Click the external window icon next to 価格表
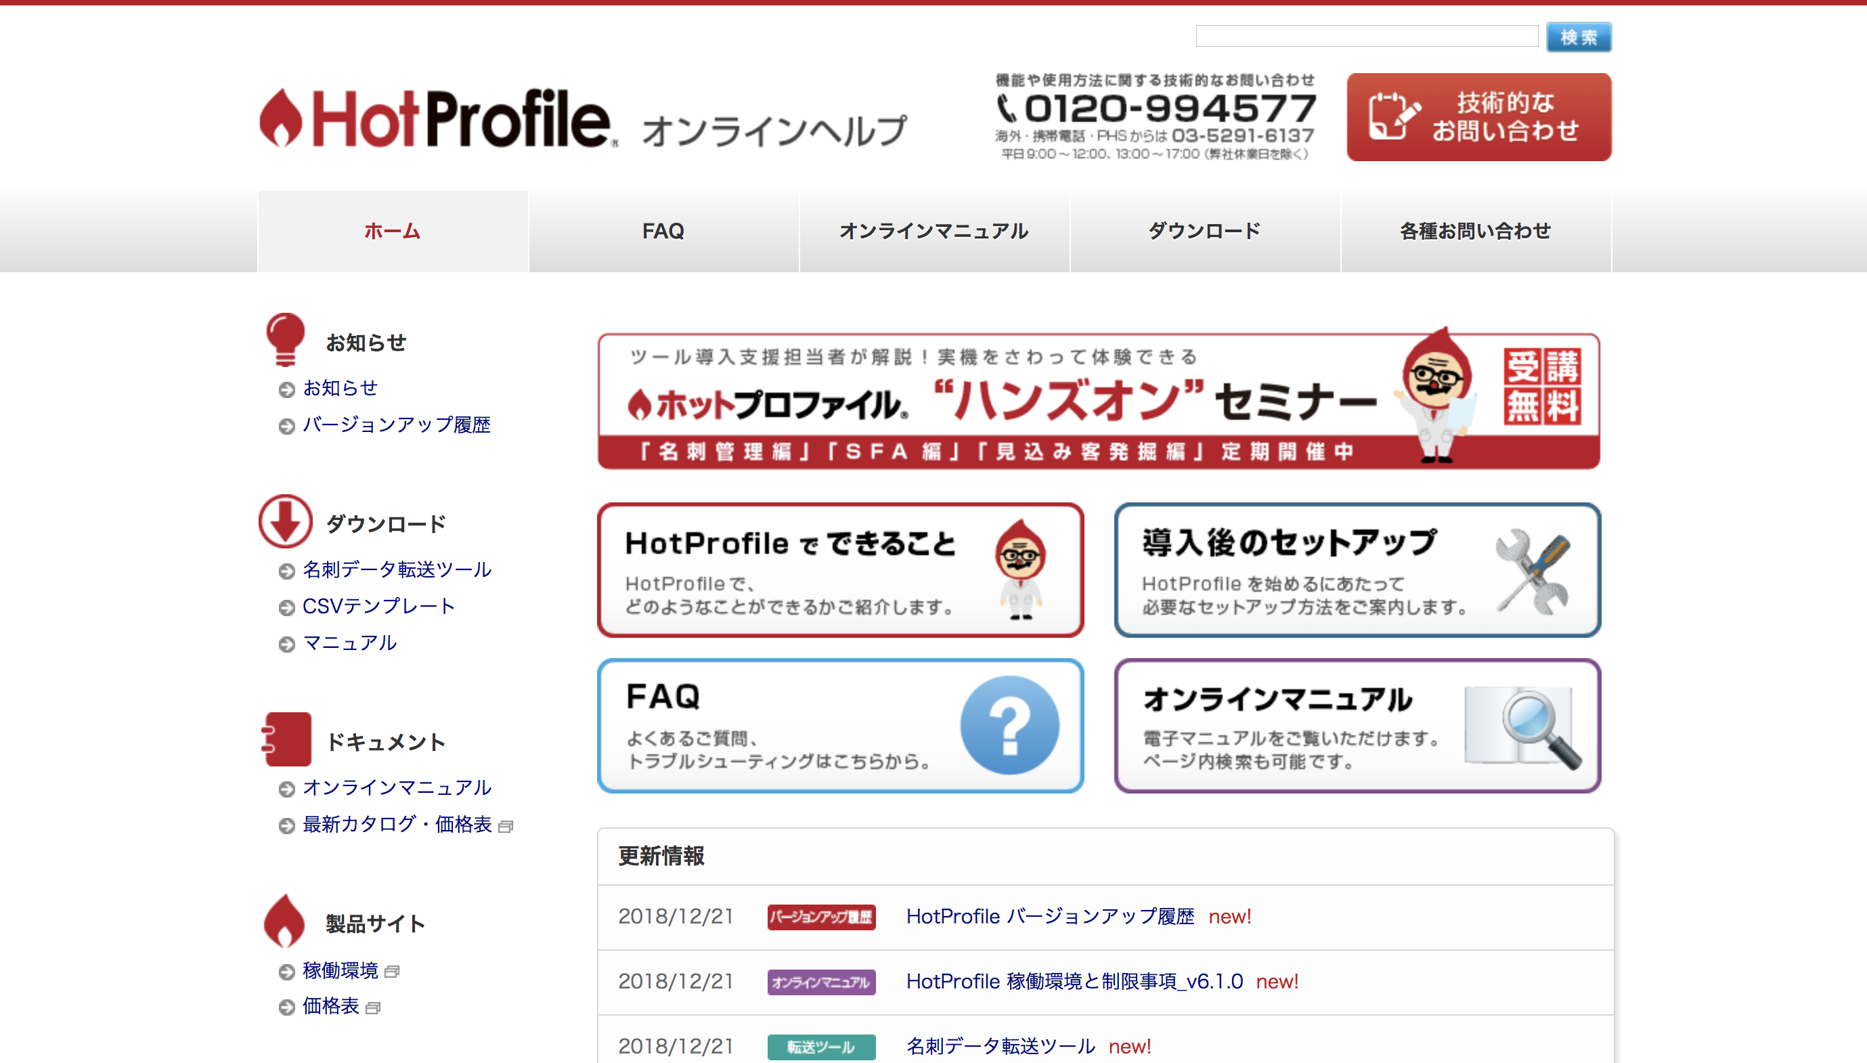This screenshot has height=1063, width=1867. 373,1008
